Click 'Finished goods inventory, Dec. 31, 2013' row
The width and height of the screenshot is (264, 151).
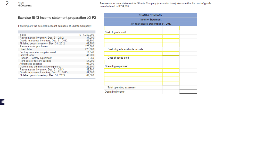click(x=57, y=75)
